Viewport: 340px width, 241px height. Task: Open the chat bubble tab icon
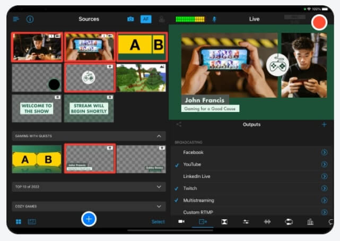point(331,222)
